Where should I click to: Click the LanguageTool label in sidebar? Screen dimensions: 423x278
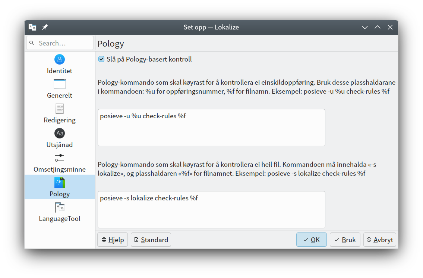(x=60, y=219)
